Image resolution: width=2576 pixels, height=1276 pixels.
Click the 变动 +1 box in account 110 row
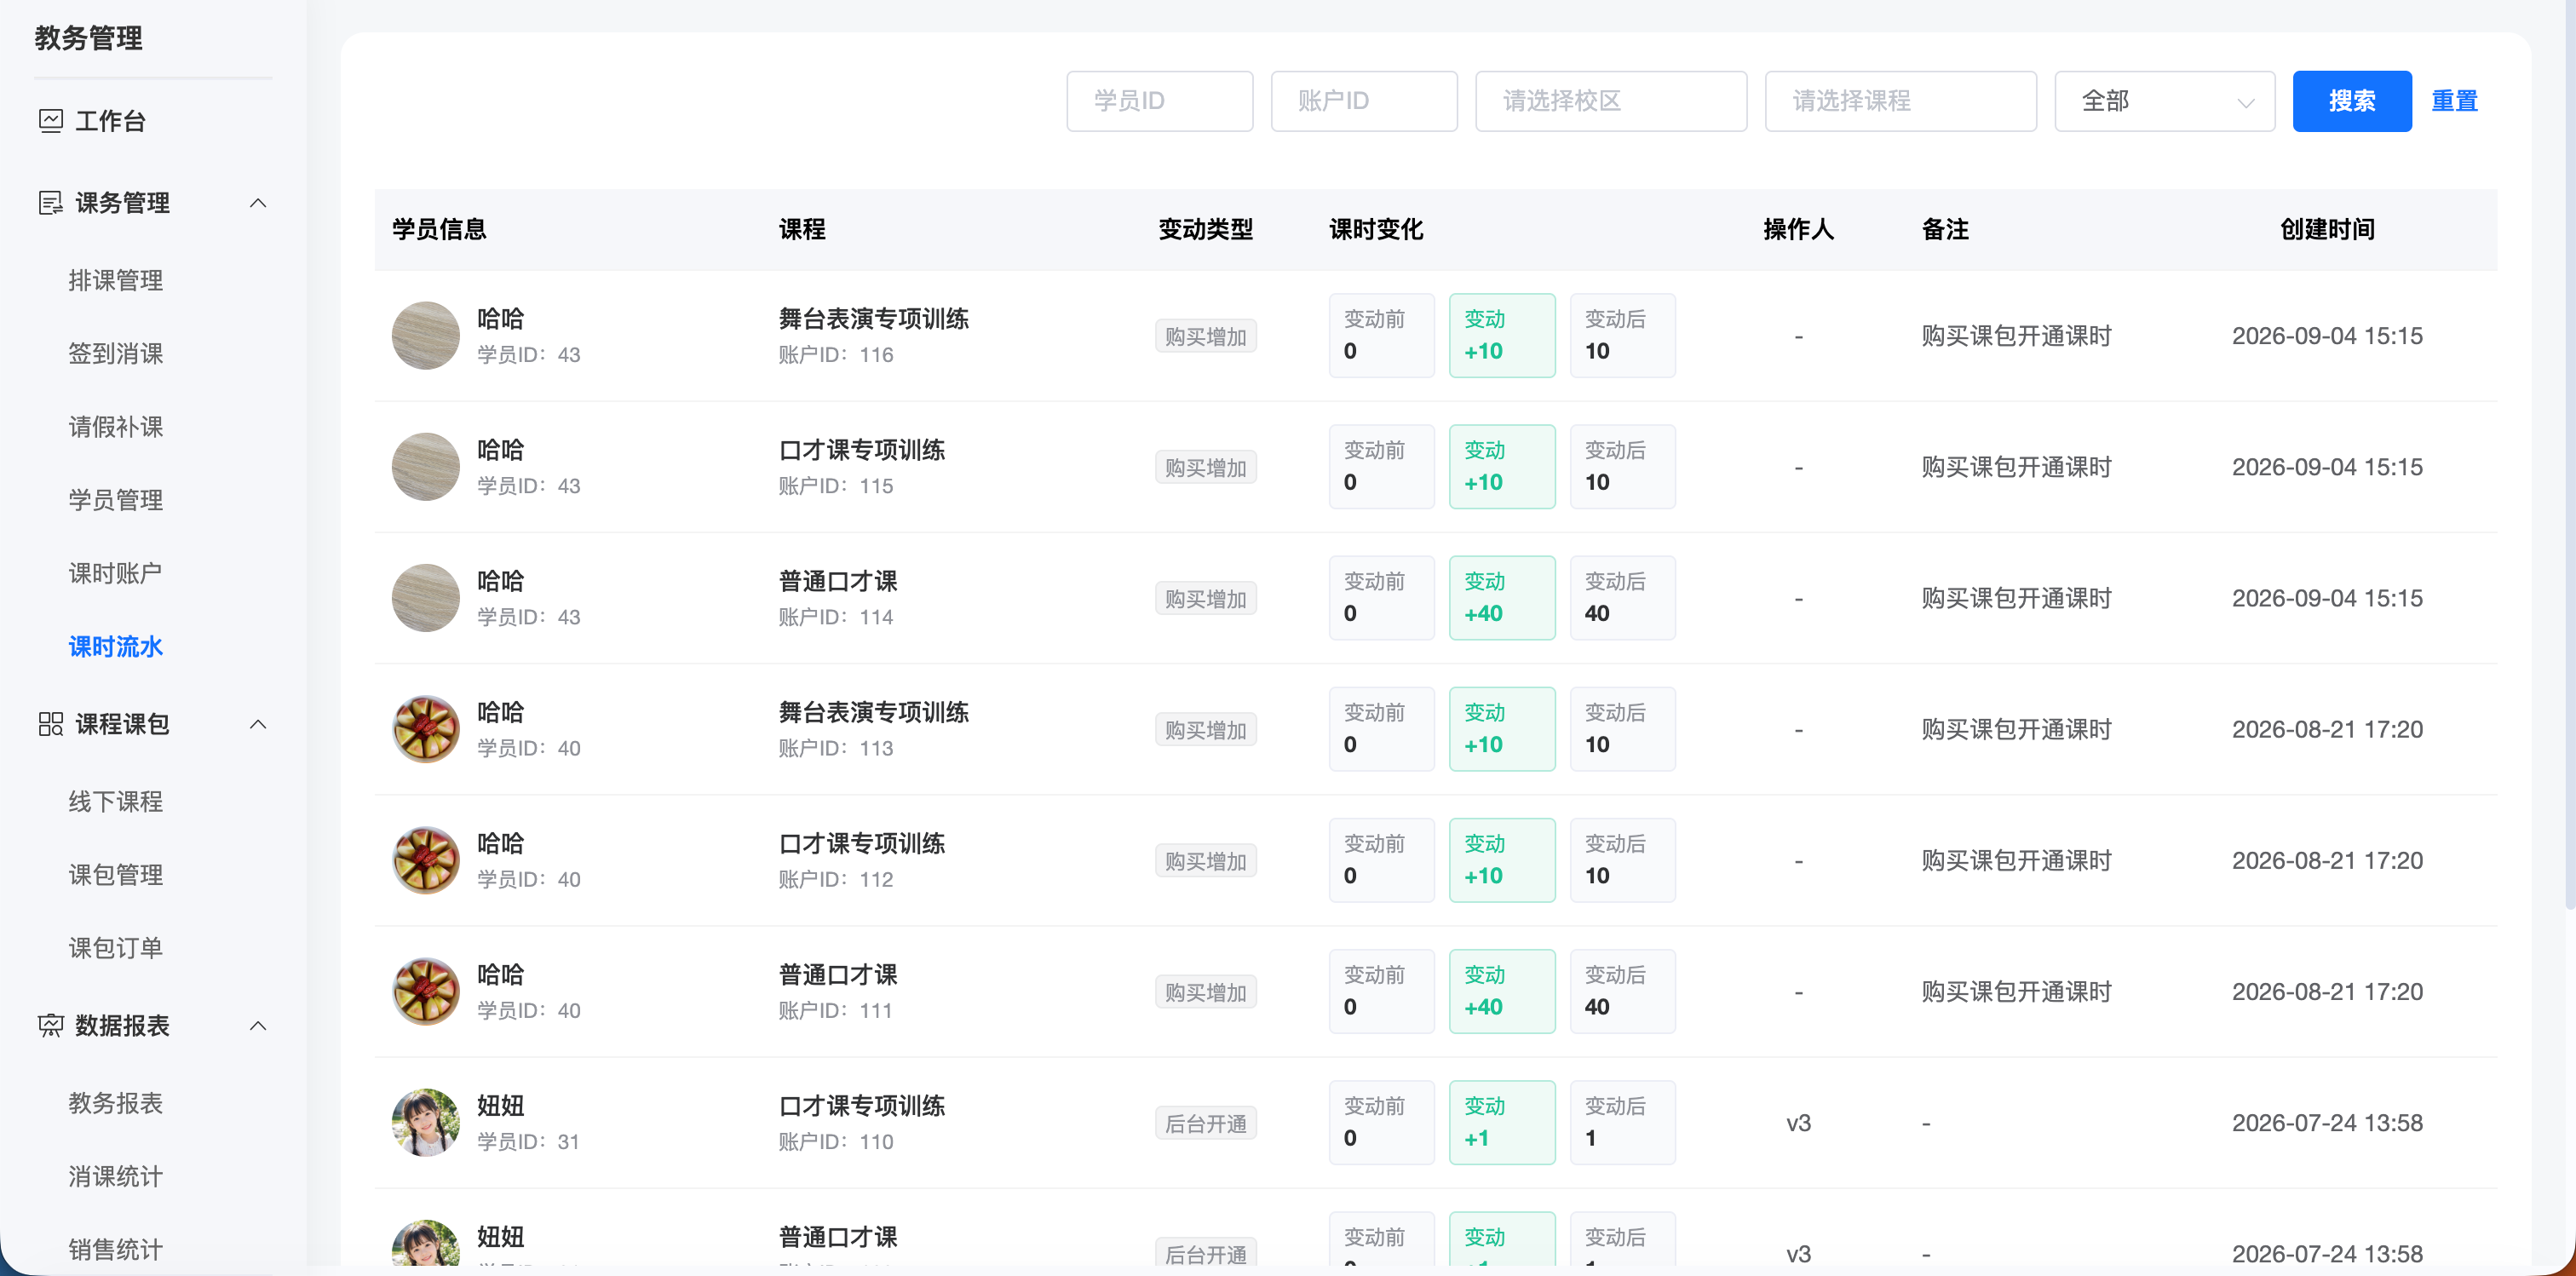[x=1502, y=1123]
